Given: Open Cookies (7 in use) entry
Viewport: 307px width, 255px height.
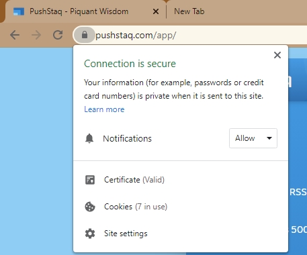Looking at the screenshot, I should pyautogui.click(x=136, y=207).
